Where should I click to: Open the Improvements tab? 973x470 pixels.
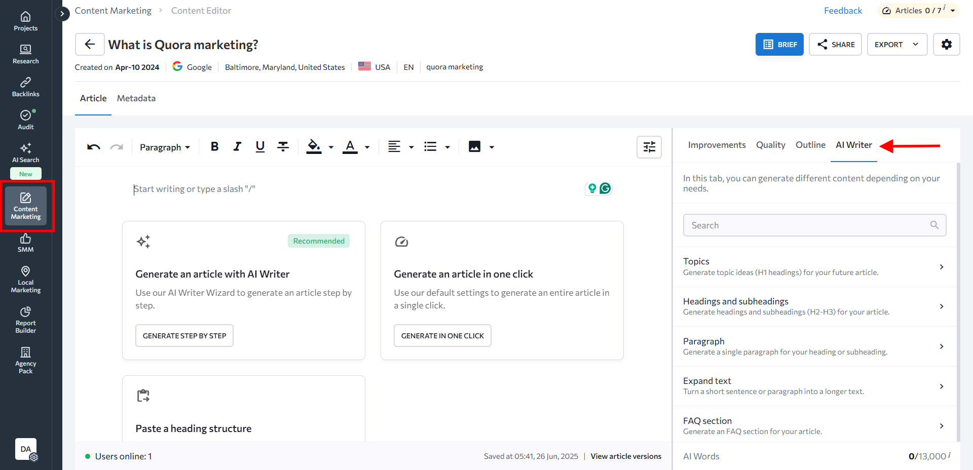pyautogui.click(x=717, y=145)
